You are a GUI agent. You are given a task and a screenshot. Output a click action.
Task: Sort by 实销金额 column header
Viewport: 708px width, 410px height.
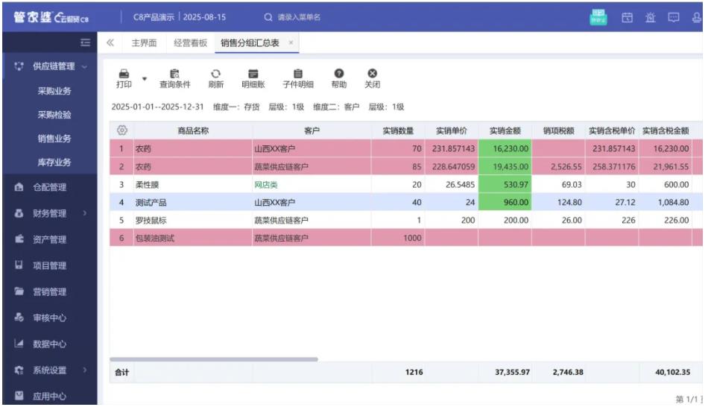click(505, 131)
